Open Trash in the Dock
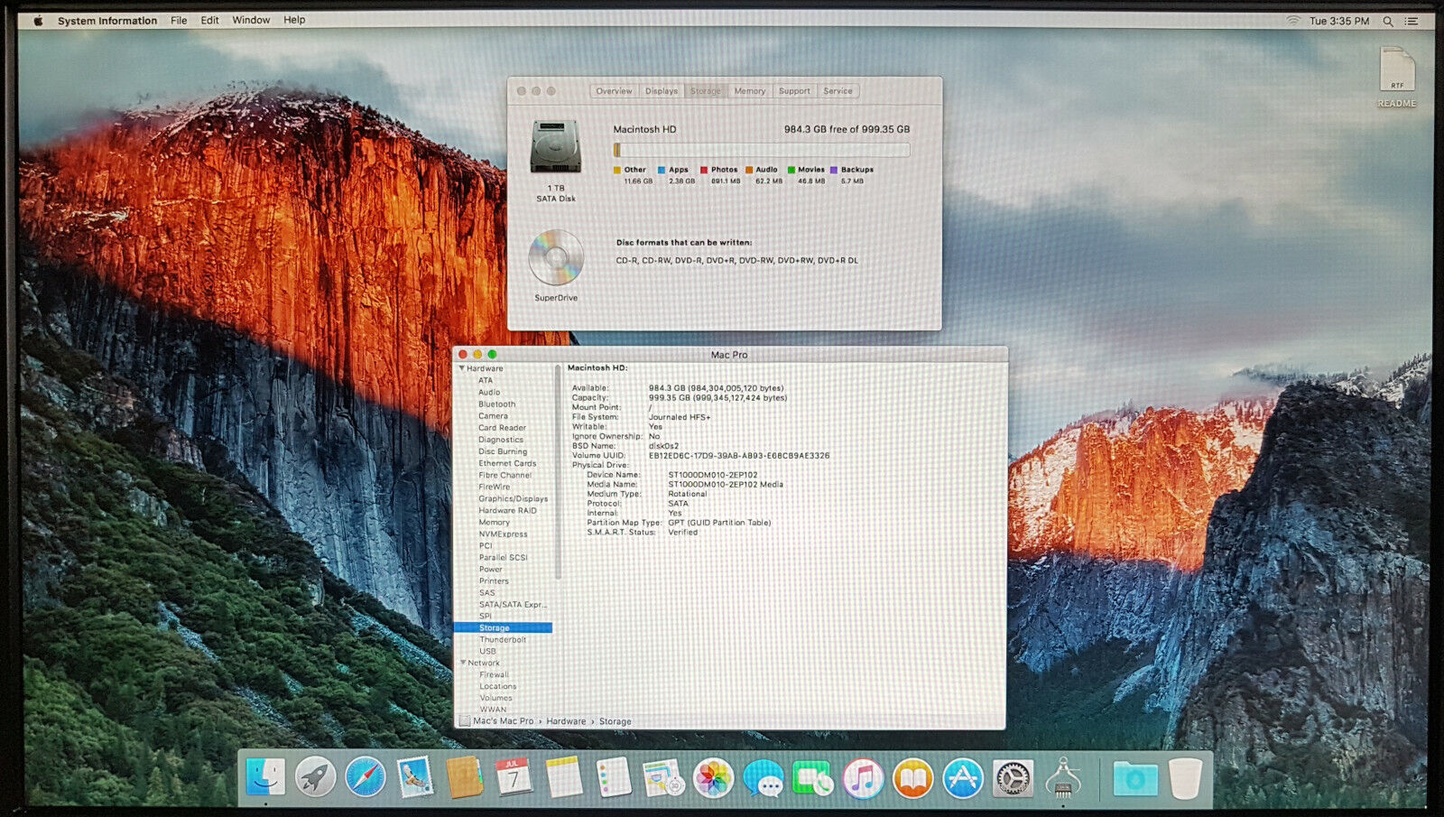 coord(1185,777)
